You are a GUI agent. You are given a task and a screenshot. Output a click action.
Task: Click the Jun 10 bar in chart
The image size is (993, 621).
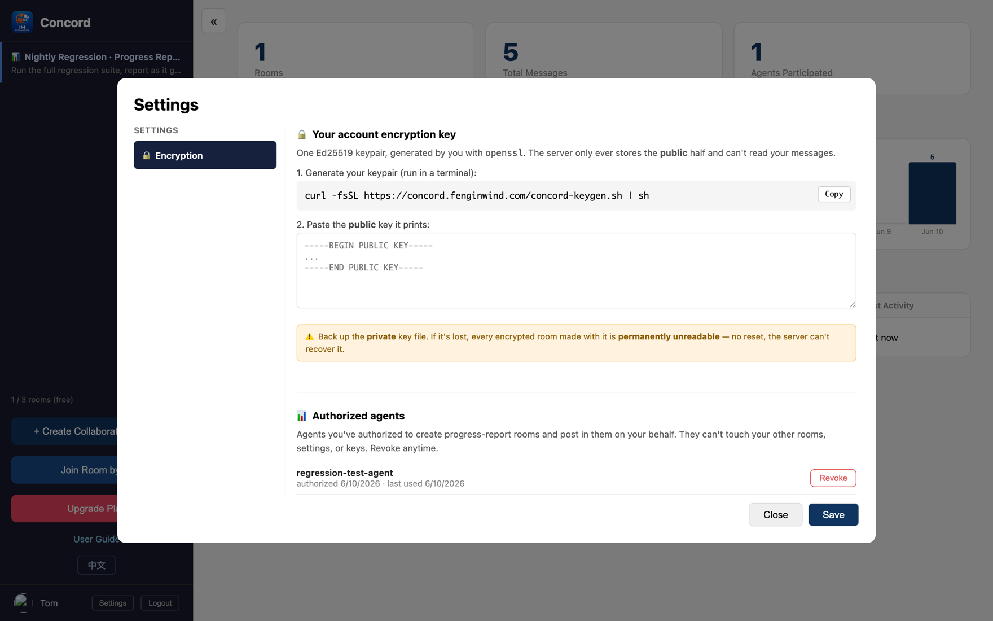pos(932,193)
